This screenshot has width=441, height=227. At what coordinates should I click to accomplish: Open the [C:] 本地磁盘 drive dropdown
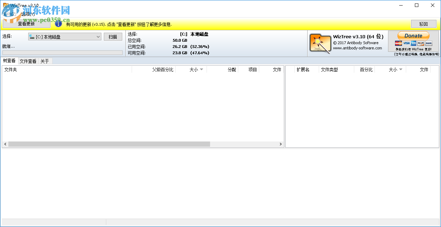(x=98, y=37)
